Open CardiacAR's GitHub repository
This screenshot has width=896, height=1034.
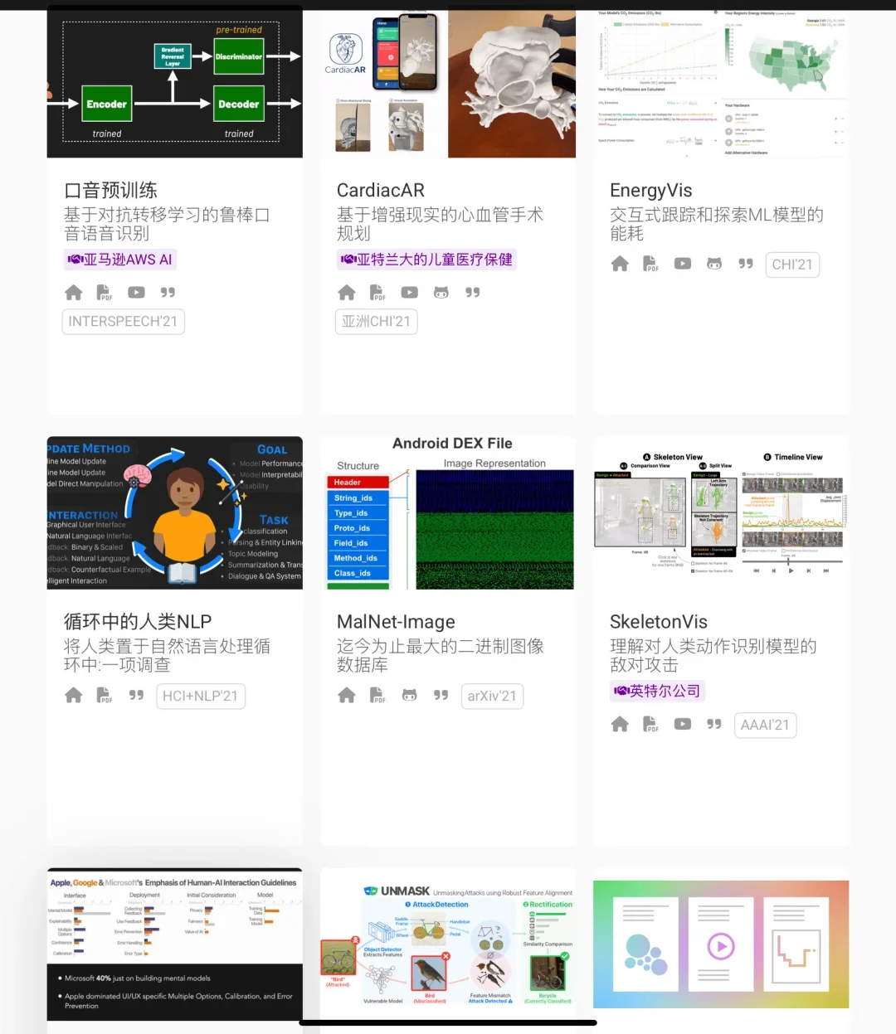tap(441, 292)
